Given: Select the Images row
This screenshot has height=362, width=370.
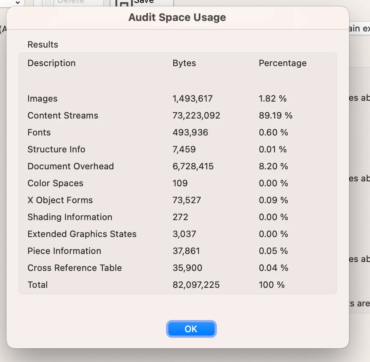Looking at the screenshot, I should click(178, 98).
